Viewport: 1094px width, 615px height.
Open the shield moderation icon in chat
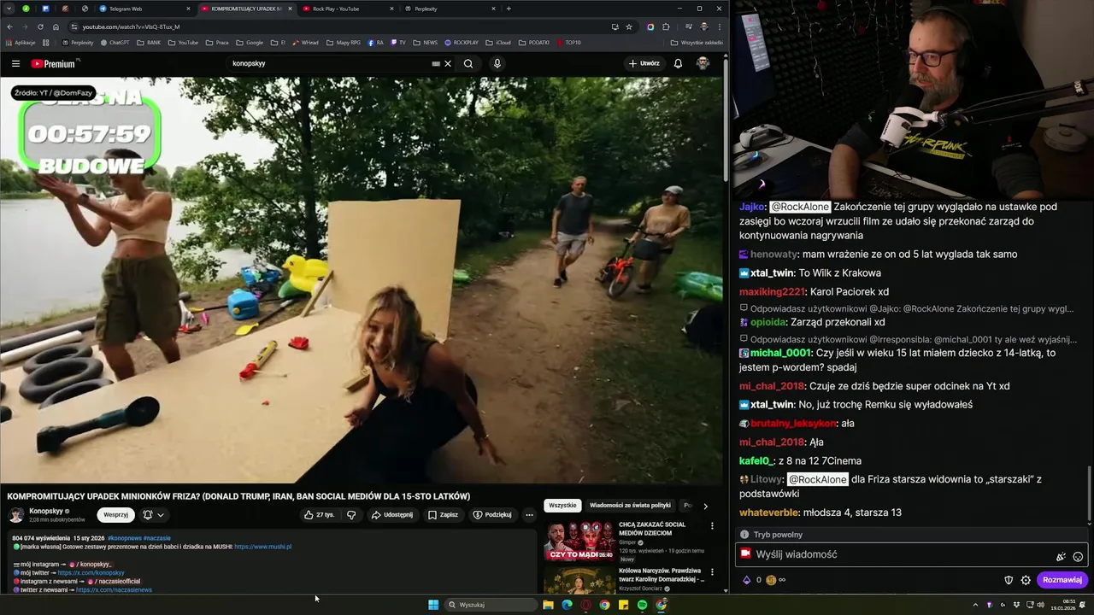1009,580
